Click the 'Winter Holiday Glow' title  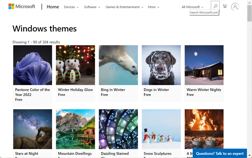tap(75, 90)
